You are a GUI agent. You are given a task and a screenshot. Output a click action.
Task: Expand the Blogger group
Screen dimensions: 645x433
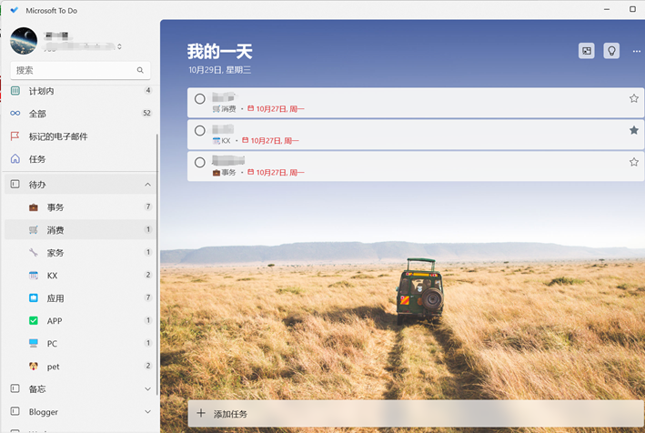tap(147, 412)
